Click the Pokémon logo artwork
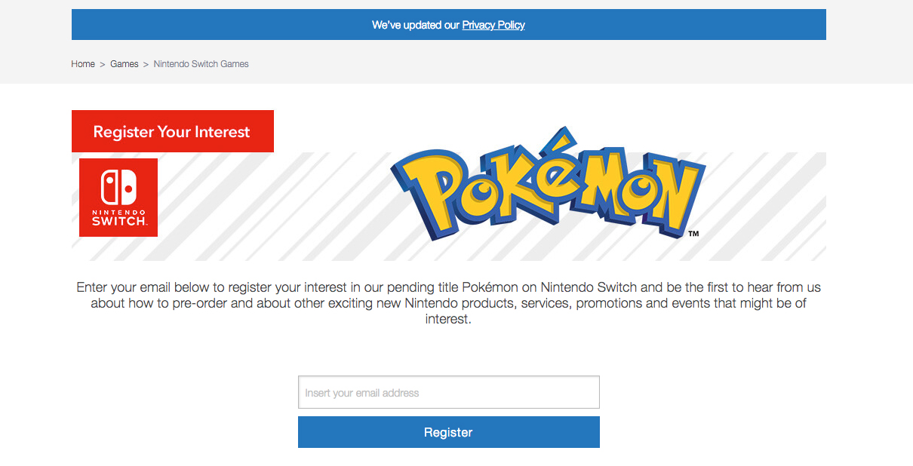This screenshot has width=913, height=466. pyautogui.click(x=547, y=189)
